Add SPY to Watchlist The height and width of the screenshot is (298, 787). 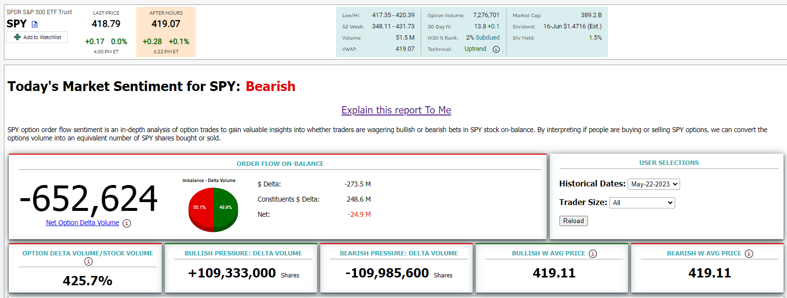coord(37,37)
